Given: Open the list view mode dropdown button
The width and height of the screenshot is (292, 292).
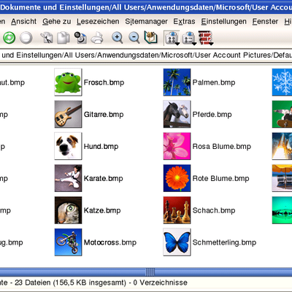Looking at the screenshot, I should 189,38.
